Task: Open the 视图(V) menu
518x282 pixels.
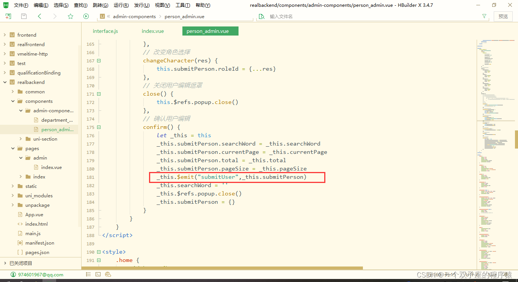Action: click(x=162, y=5)
